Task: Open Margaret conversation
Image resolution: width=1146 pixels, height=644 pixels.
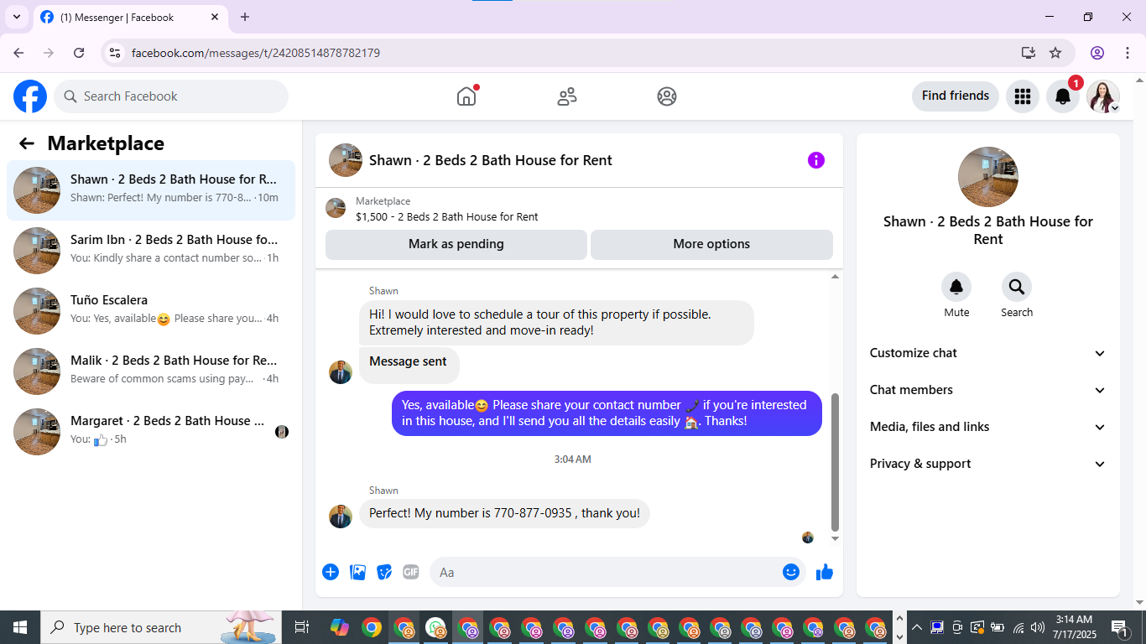Action: pyautogui.click(x=151, y=432)
